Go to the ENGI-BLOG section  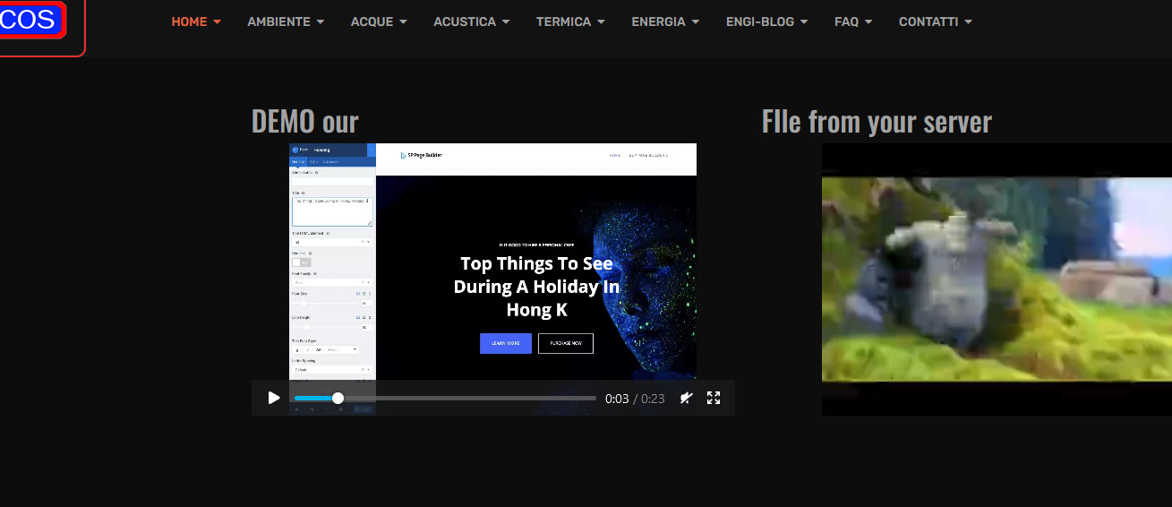[766, 21]
